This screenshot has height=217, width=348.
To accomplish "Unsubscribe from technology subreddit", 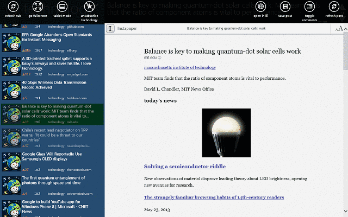I will click(89, 7).
